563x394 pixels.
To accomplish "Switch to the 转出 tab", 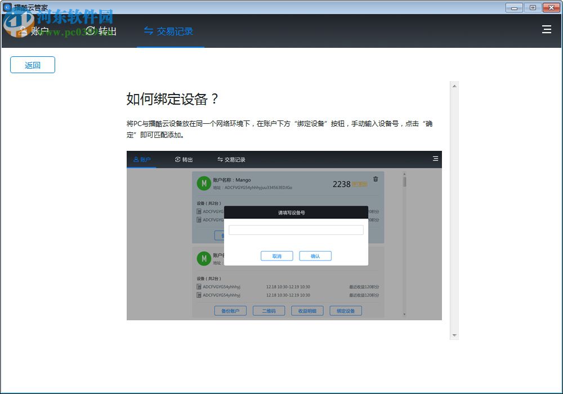I will [103, 32].
